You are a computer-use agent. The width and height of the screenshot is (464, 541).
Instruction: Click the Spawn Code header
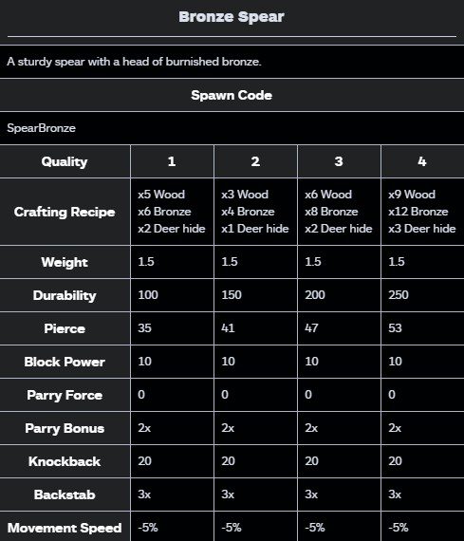(x=232, y=95)
